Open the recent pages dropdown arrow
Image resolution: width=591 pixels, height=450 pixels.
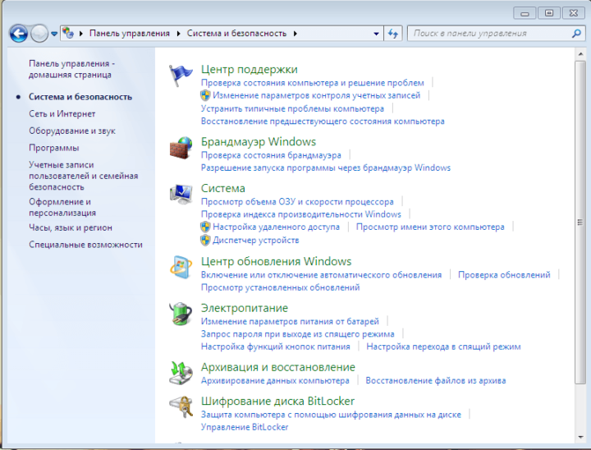(x=54, y=34)
